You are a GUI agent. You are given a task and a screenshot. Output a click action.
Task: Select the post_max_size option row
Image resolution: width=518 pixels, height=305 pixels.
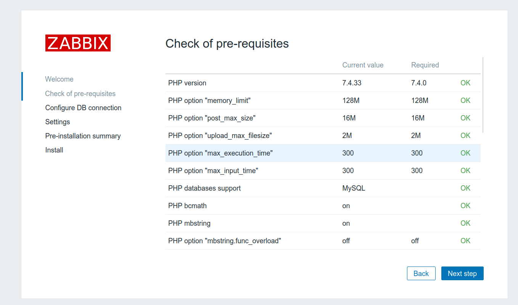323,118
